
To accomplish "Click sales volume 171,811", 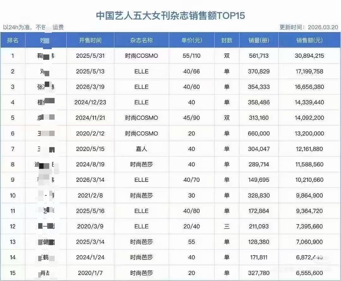I will 259,257.
